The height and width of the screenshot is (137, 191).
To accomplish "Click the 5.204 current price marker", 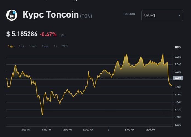I will point(178,78).
